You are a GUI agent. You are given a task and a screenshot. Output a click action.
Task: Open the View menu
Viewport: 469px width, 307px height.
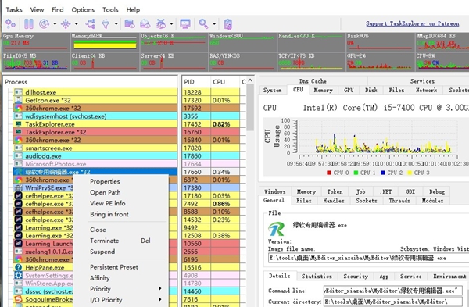tap(37, 10)
